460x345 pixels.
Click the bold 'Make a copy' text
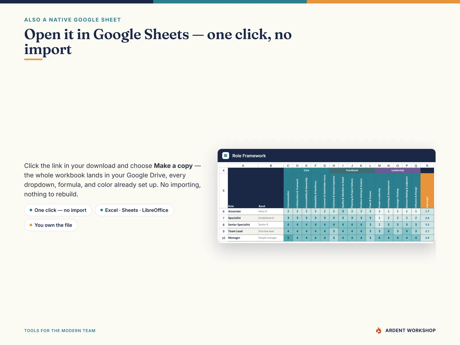pos(173,166)
